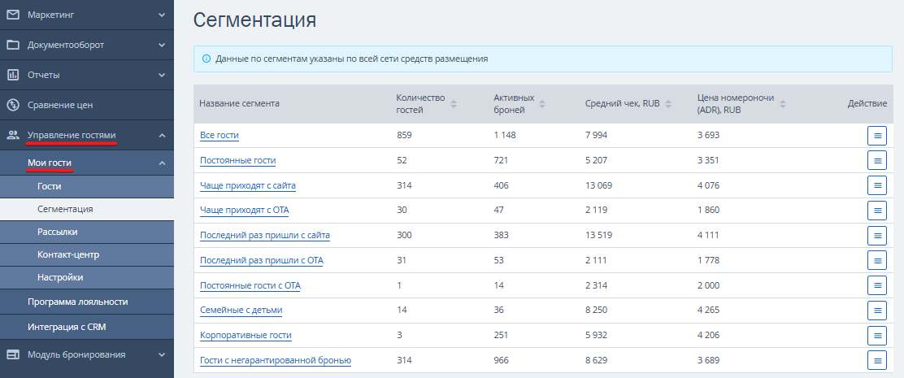
Task: Go to Гости in the sidebar
Action: coord(86,186)
